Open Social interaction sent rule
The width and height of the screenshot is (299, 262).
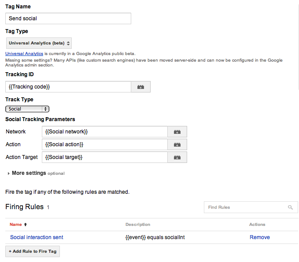click(x=37, y=237)
